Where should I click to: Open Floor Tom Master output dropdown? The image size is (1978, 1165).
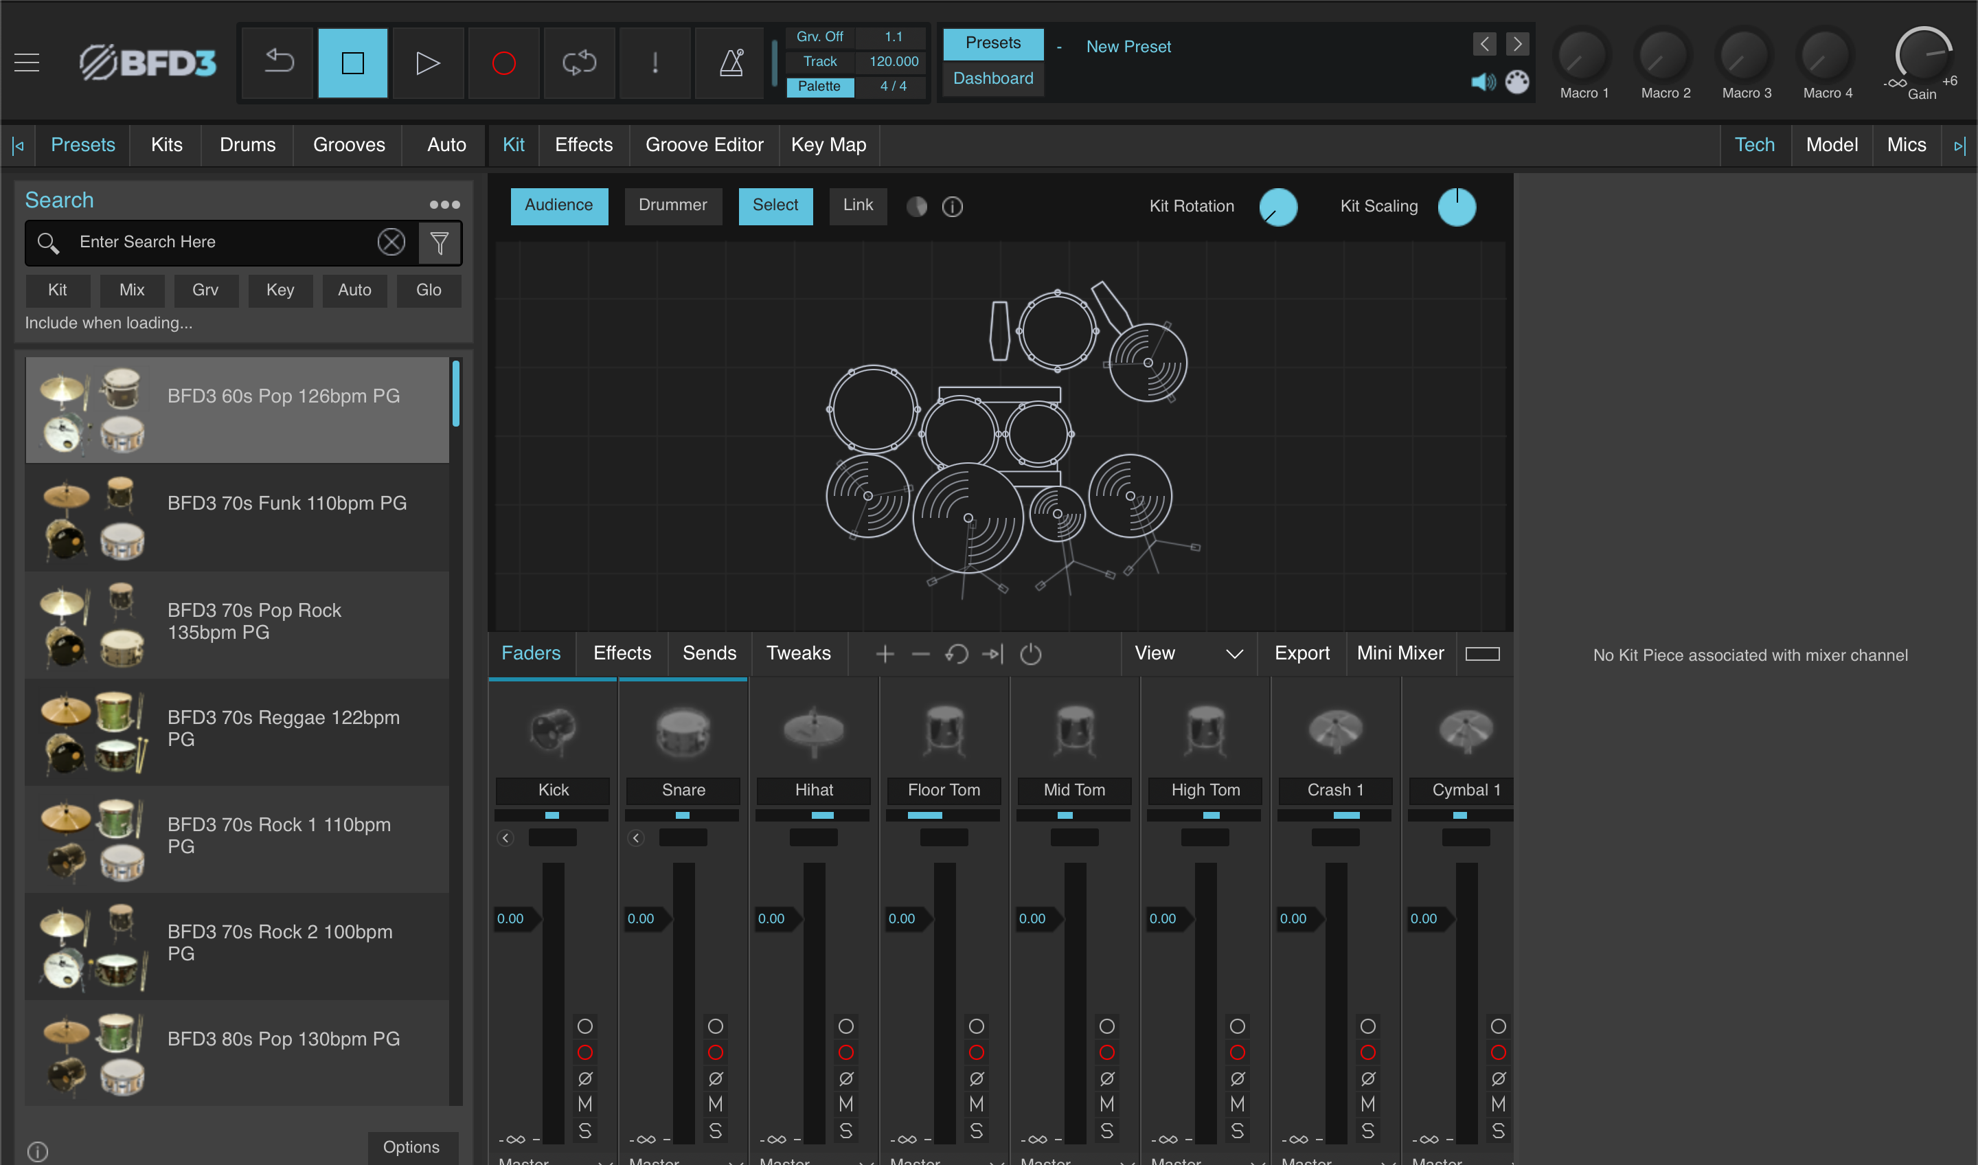pos(945,1160)
